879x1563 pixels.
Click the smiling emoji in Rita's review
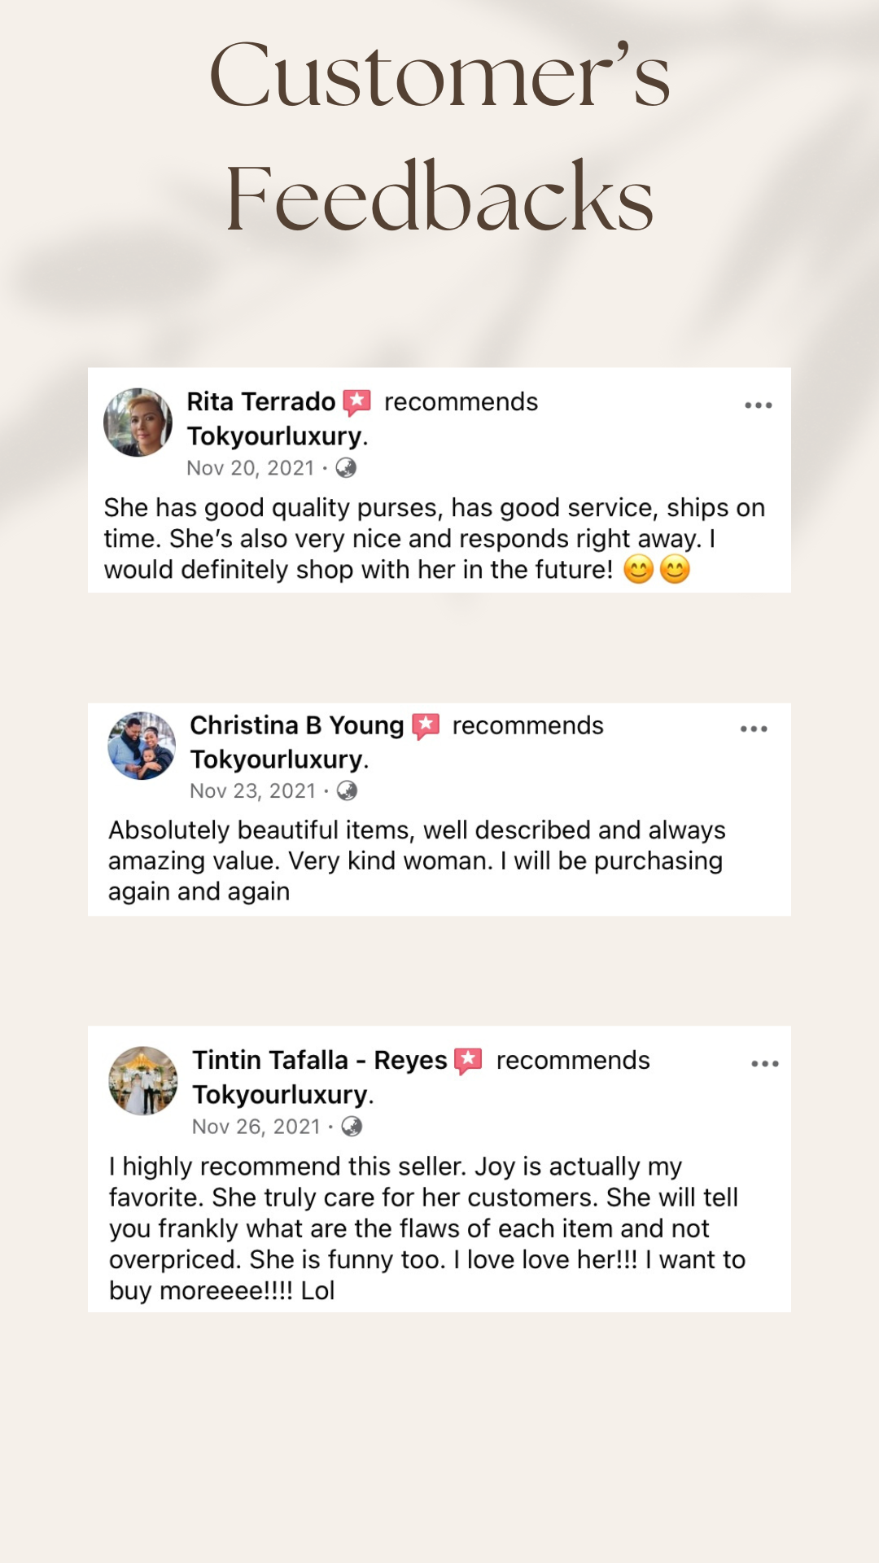pyautogui.click(x=639, y=569)
